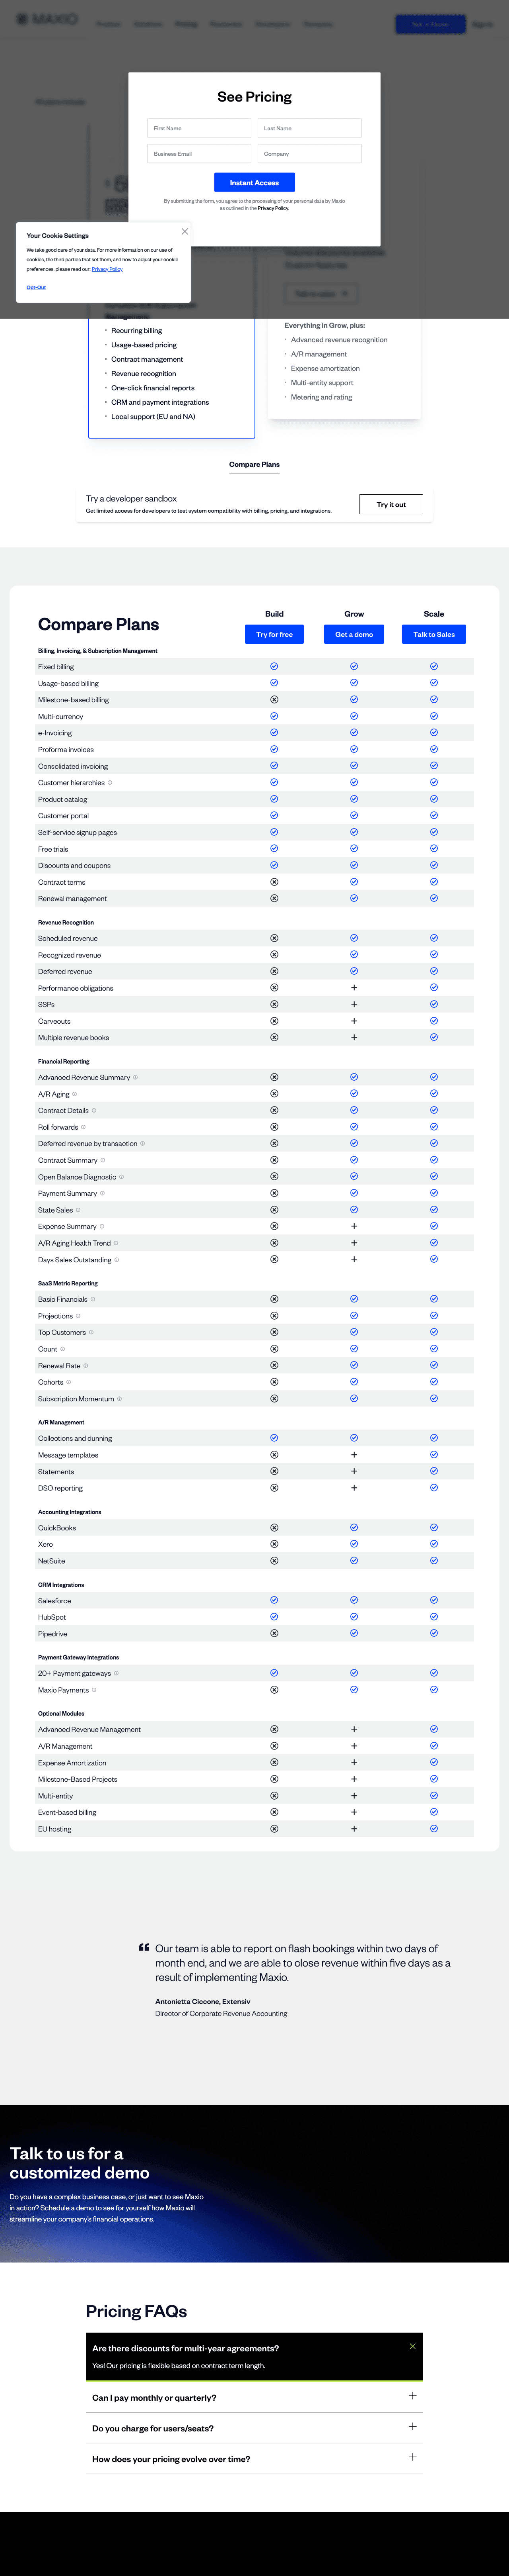Screen dimensions: 509x2576
Task: Open Privacy Policy link in cookie notice
Action: pyautogui.click(x=107, y=269)
